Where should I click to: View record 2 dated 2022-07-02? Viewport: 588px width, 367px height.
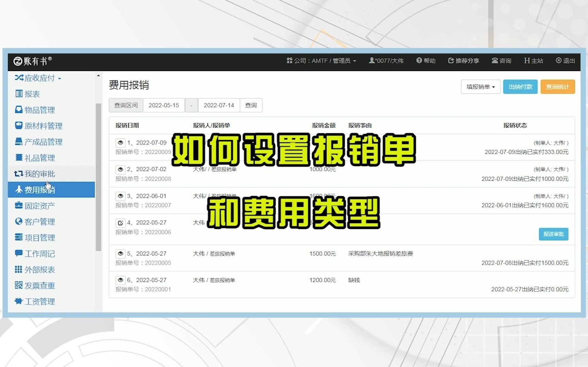coord(120,169)
